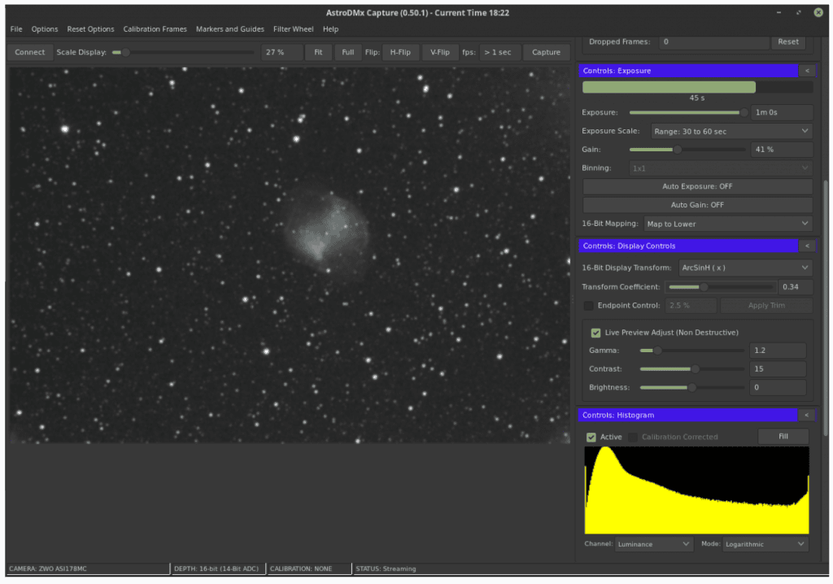Toggle the Auto Exposure: OFF button
833x584 pixels.
tap(697, 186)
